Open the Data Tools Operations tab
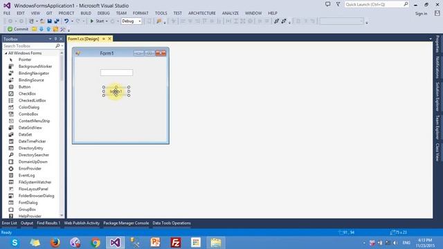443x249 pixels. point(172,223)
